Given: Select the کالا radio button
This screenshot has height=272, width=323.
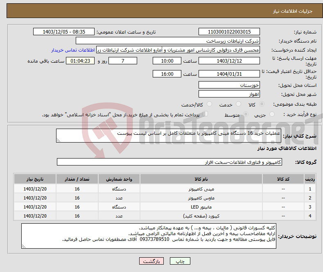Looking at the screenshot, I should pyautogui.click(x=262, y=104).
